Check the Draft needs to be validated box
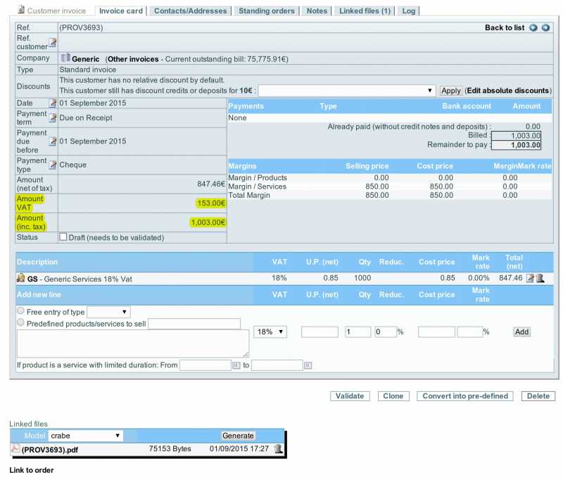The width and height of the screenshot is (563, 482). (63, 237)
